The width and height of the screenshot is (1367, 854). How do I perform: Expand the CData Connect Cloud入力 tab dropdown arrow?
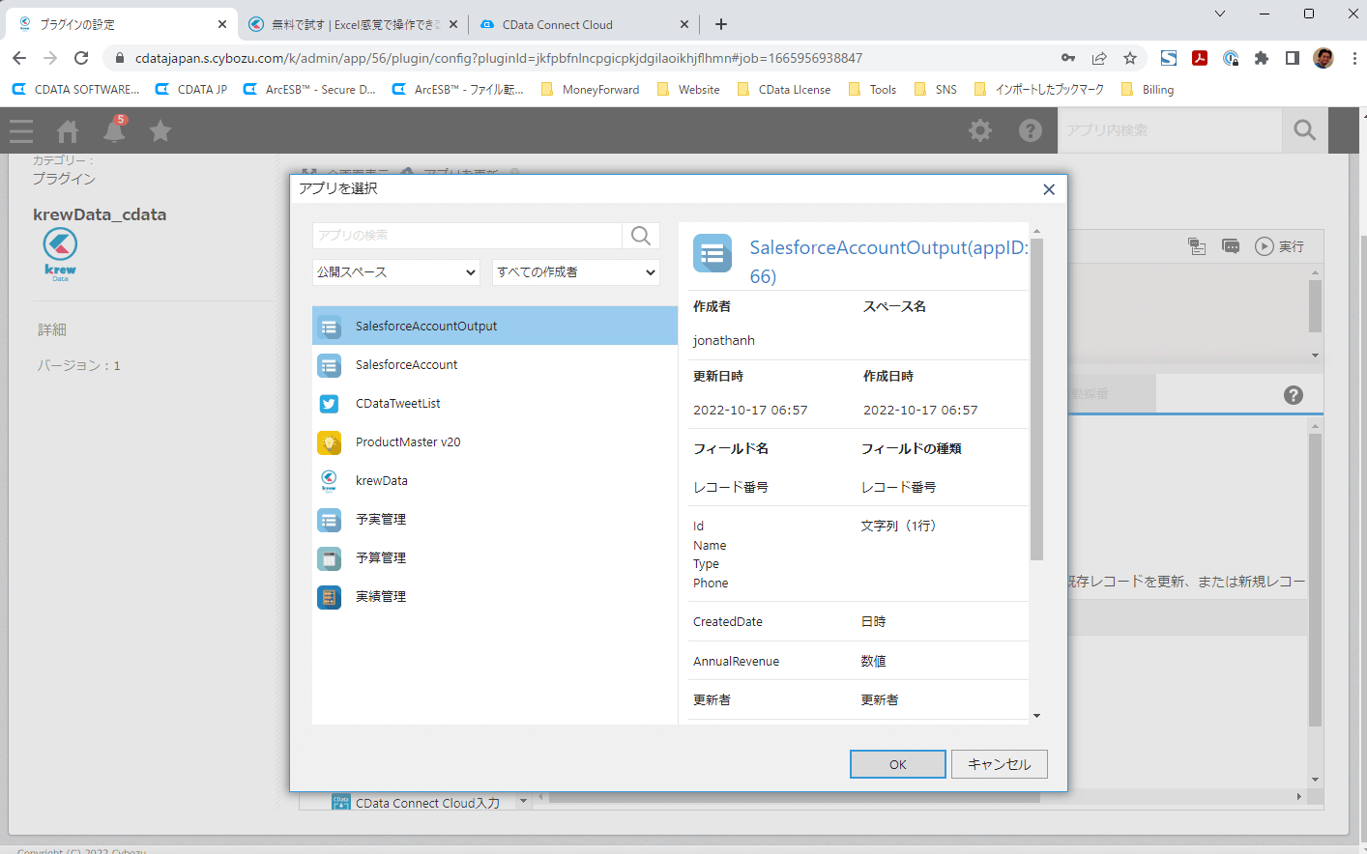pyautogui.click(x=523, y=801)
